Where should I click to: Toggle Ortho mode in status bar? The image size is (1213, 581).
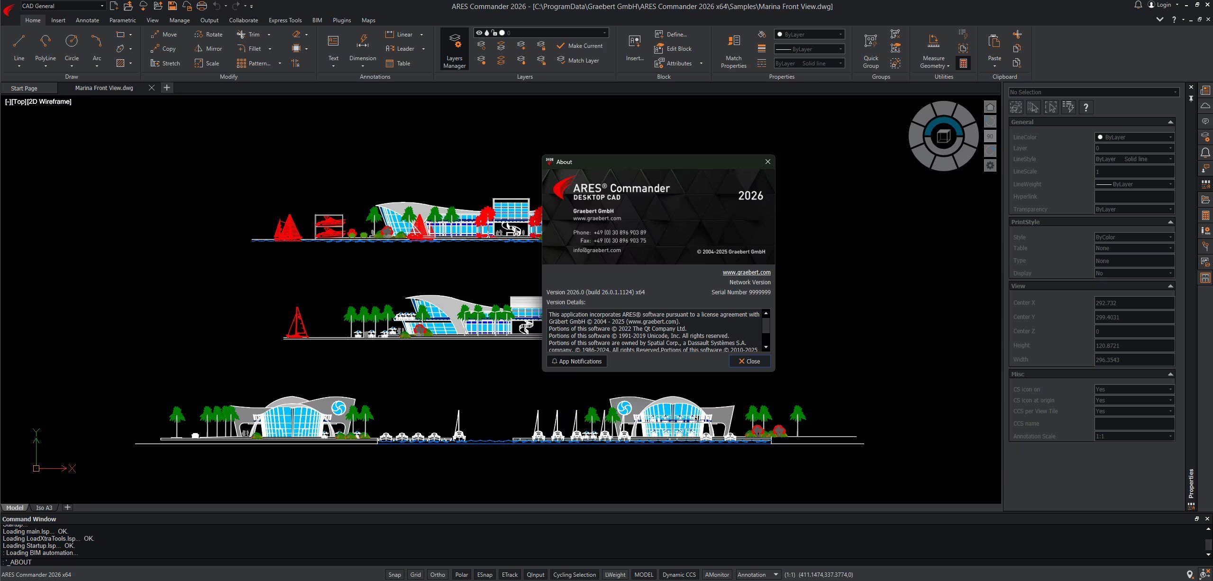437,574
